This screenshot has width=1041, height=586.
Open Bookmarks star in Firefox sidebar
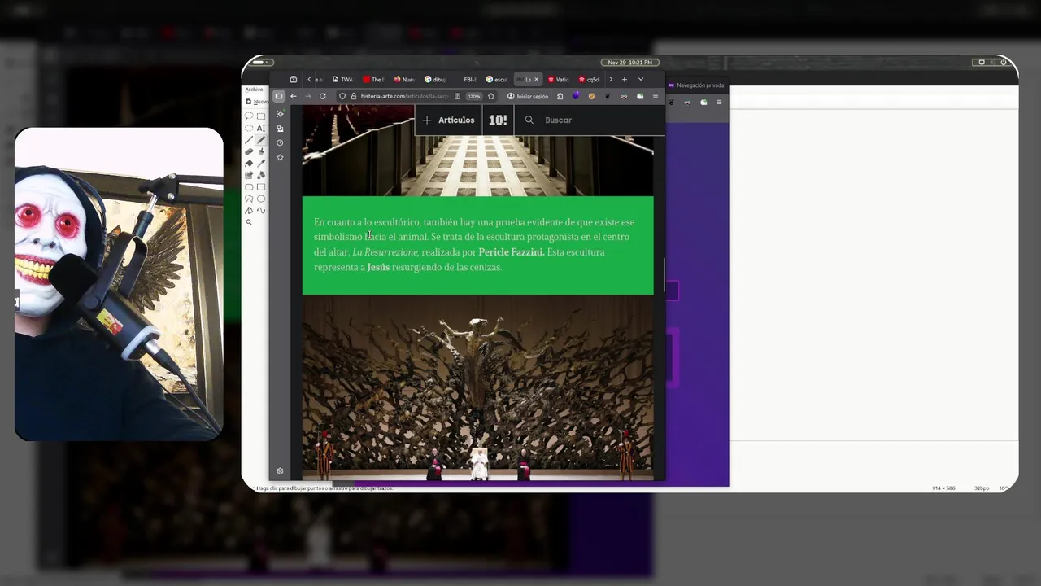click(x=280, y=157)
